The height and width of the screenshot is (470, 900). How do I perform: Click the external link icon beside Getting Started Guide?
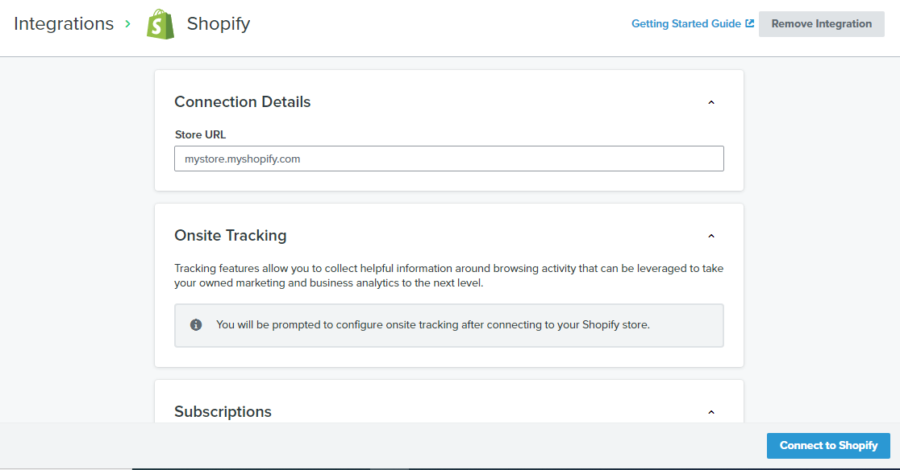(750, 23)
